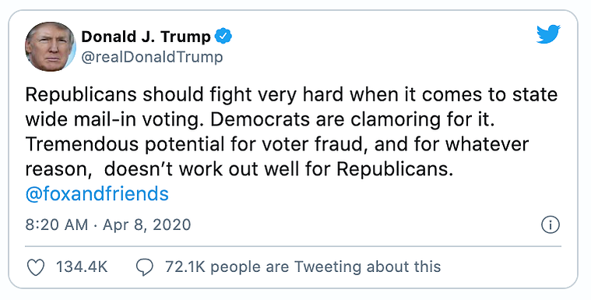591x300 pixels.
Task: Click the divider line above like count
Action: (293, 246)
